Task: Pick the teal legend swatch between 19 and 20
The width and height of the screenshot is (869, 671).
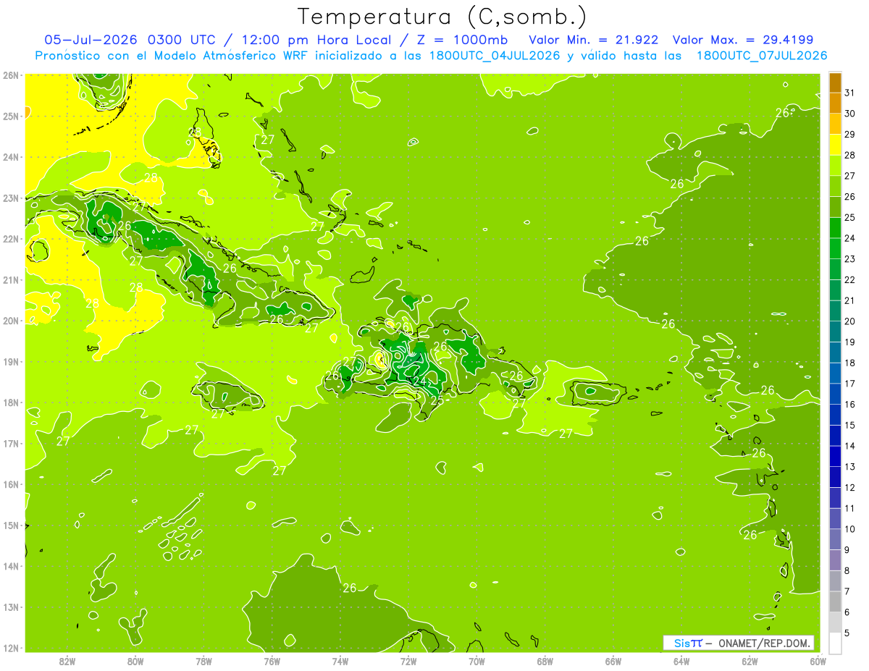Action: 835,332
